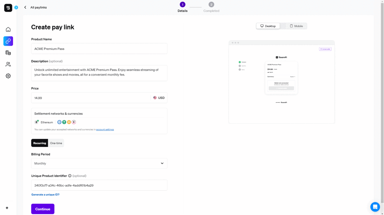Image resolution: width=384 pixels, height=215 pixels.
Task: Expand sidebar with blue arrow button
Action: (16, 7)
